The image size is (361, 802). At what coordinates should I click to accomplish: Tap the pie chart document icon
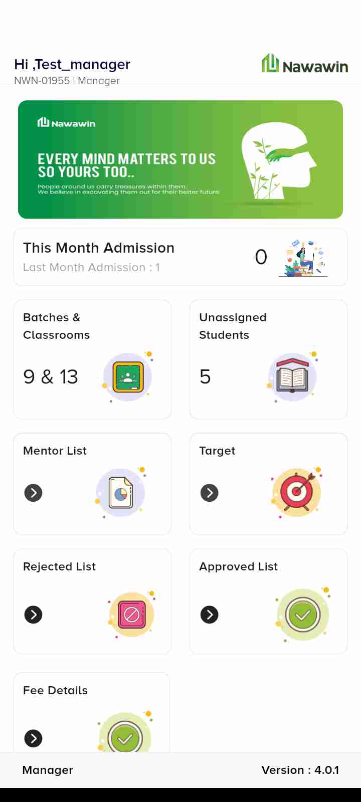point(121,493)
